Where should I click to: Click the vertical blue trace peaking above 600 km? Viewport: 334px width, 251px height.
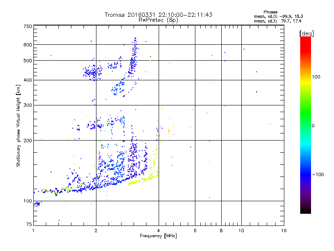(134, 58)
